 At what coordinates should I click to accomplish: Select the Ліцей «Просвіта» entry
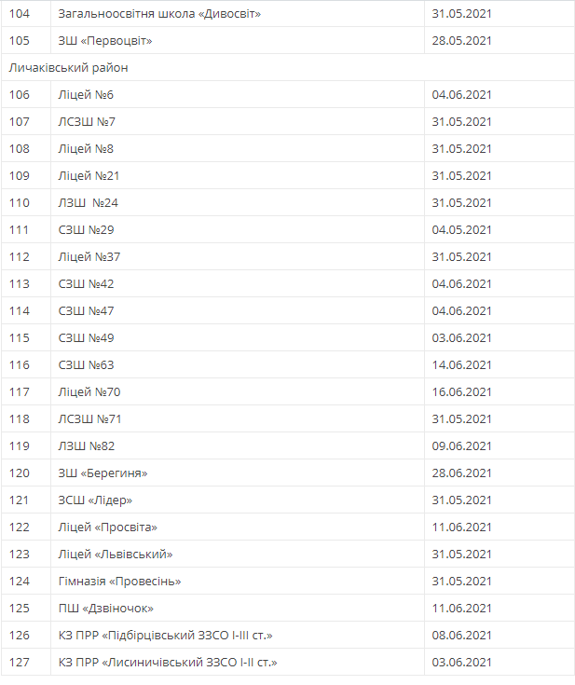click(107, 527)
